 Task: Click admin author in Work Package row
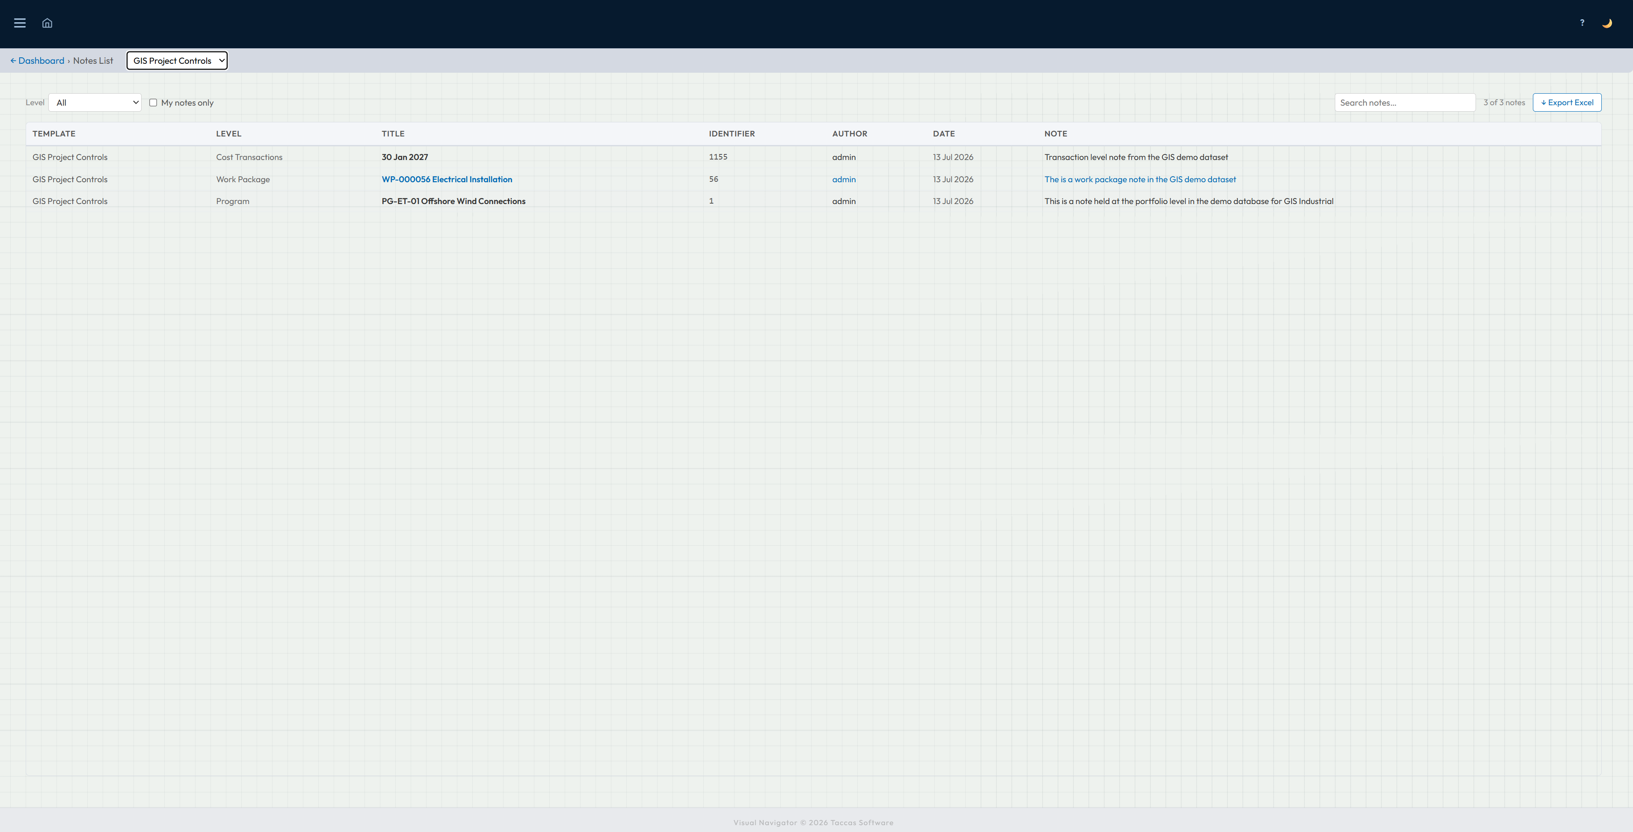pyautogui.click(x=844, y=179)
